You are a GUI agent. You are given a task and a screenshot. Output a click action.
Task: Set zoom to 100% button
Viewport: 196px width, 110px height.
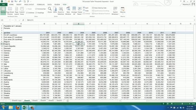[55, 10]
